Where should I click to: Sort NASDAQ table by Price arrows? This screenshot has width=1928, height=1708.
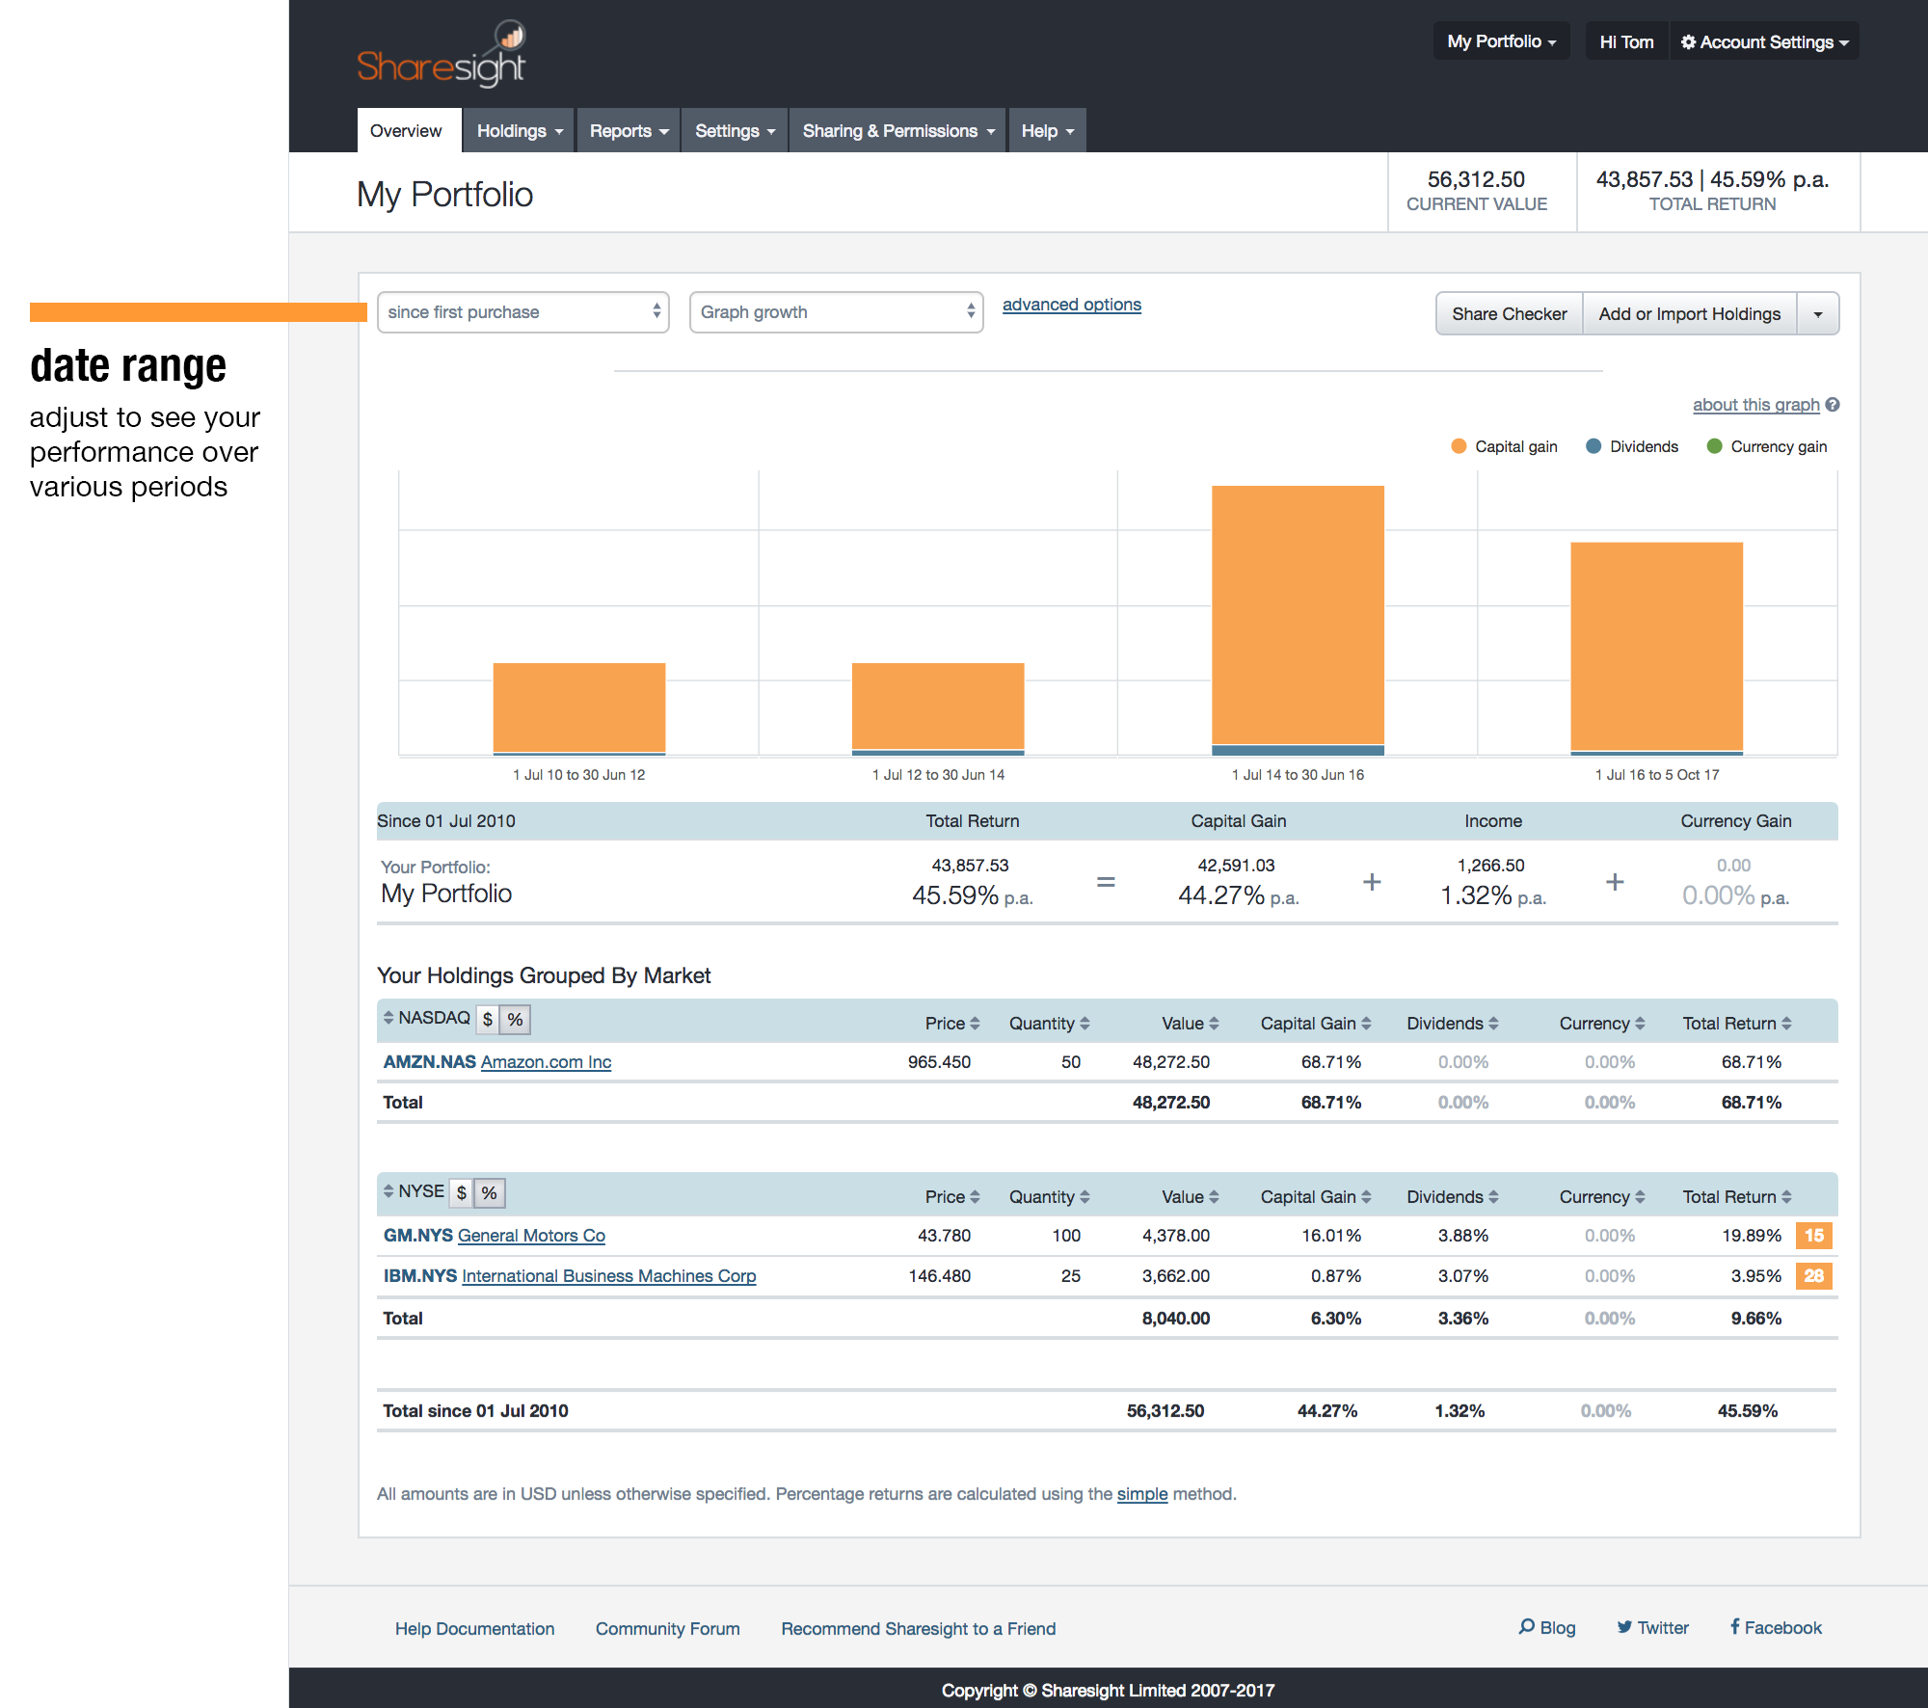click(975, 1024)
